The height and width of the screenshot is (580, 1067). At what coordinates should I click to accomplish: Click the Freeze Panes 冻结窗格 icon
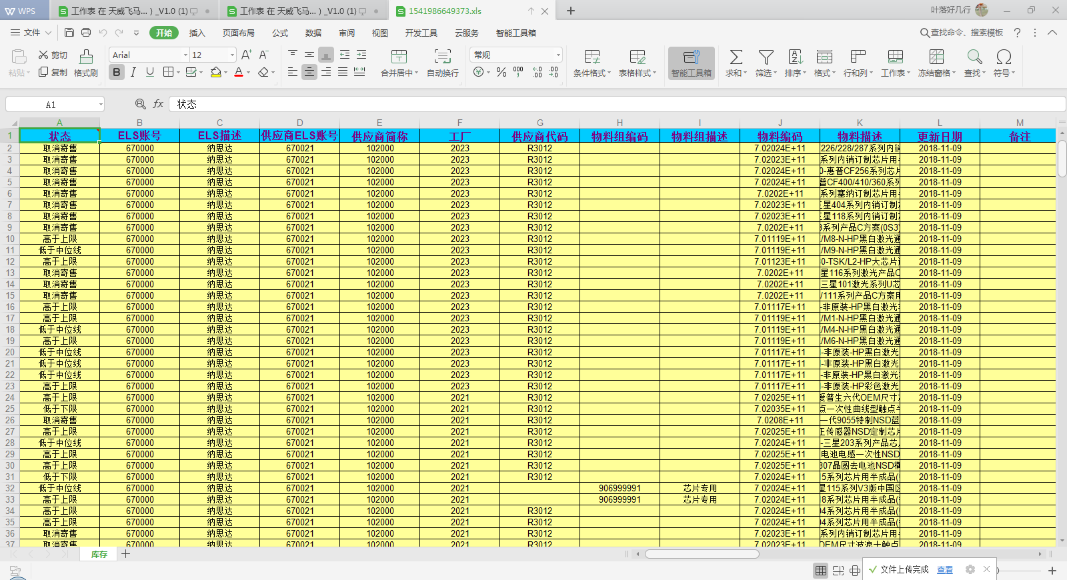click(x=936, y=57)
